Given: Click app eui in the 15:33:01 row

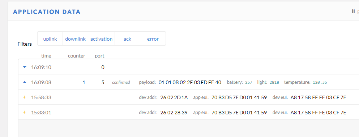Looking at the screenshot, I should 239,113.
